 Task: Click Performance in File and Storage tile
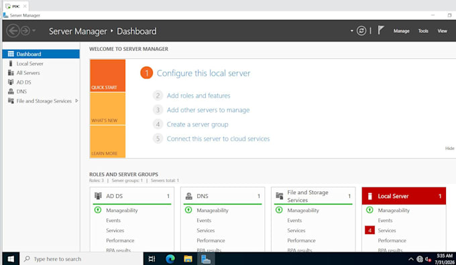point(301,241)
